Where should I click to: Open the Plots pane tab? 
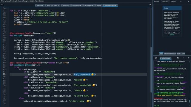(179, 53)
